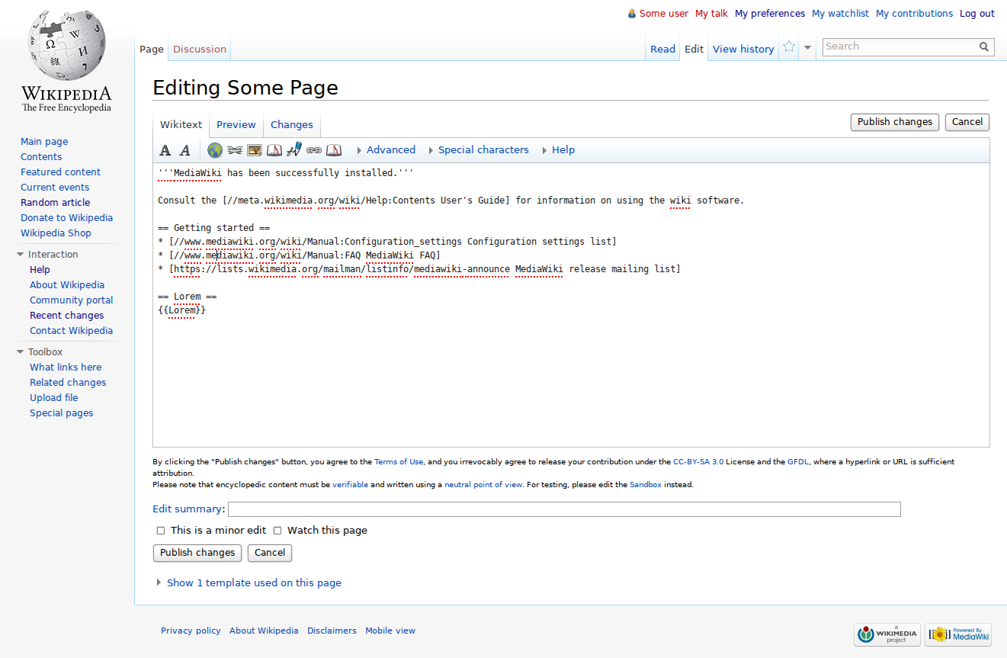Open the GFDL link

pyautogui.click(x=798, y=462)
